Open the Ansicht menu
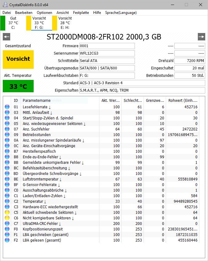Screen dimensions: 208x261 tap(63, 13)
